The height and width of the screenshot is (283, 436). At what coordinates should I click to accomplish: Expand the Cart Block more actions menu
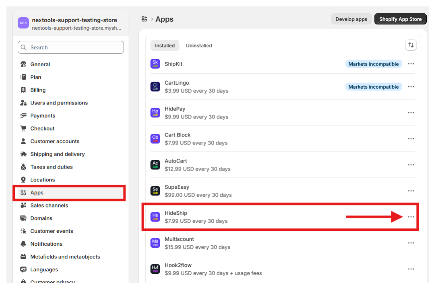[x=411, y=139]
